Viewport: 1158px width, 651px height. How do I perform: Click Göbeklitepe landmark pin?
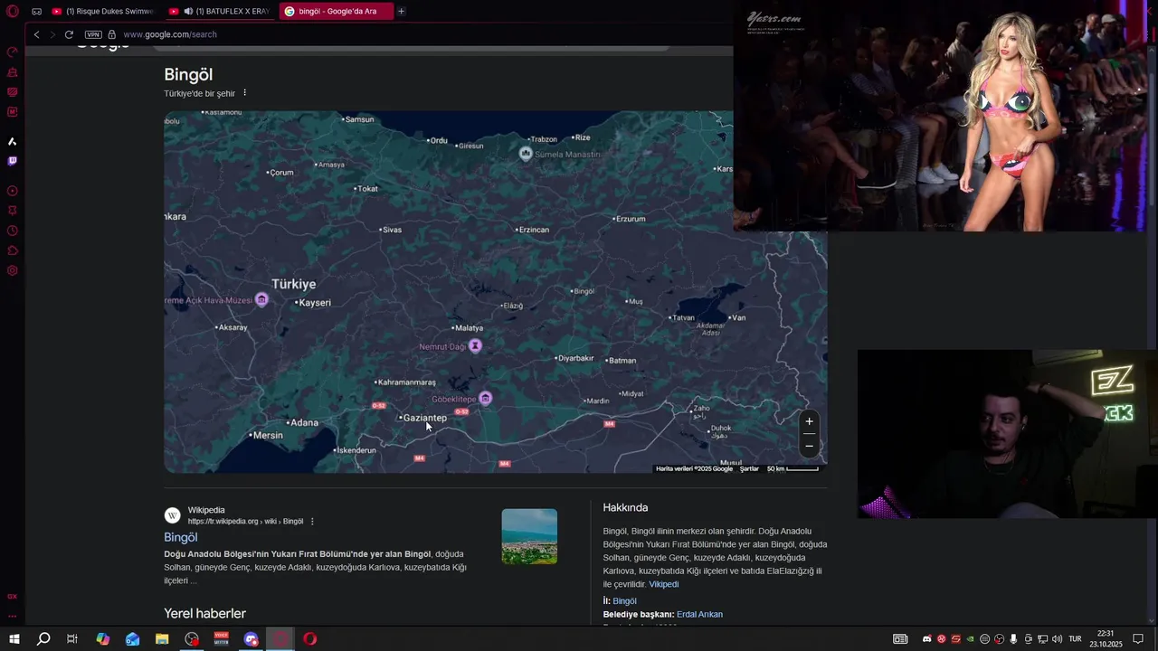coord(486,398)
